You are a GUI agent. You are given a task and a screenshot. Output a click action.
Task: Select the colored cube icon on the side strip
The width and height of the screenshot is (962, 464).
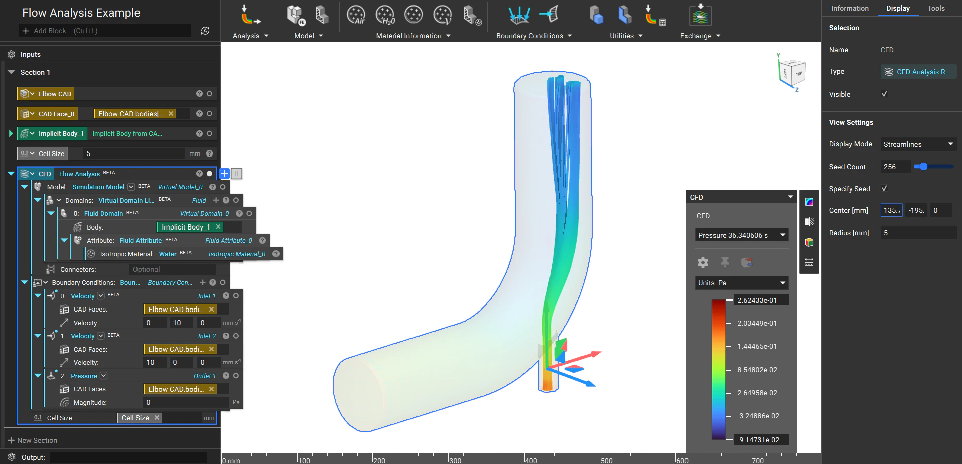pos(809,243)
